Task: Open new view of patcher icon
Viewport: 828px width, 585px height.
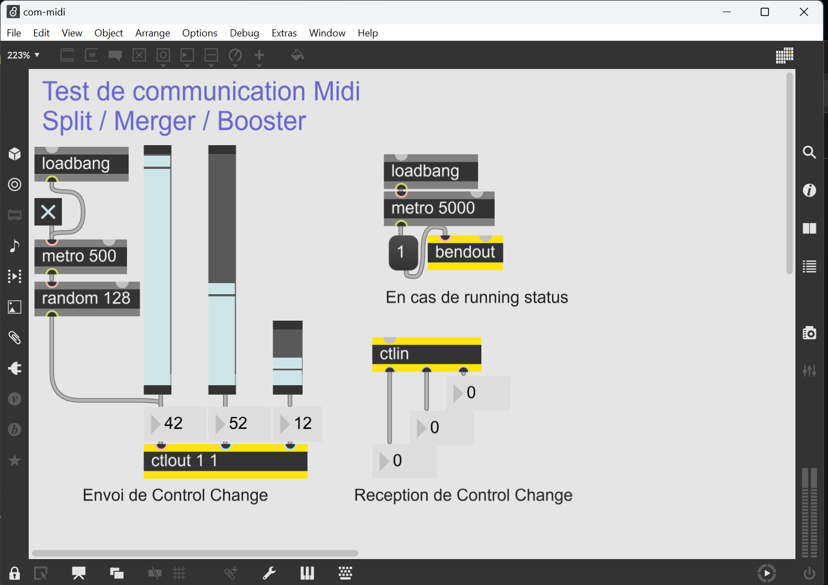Action: click(x=41, y=573)
